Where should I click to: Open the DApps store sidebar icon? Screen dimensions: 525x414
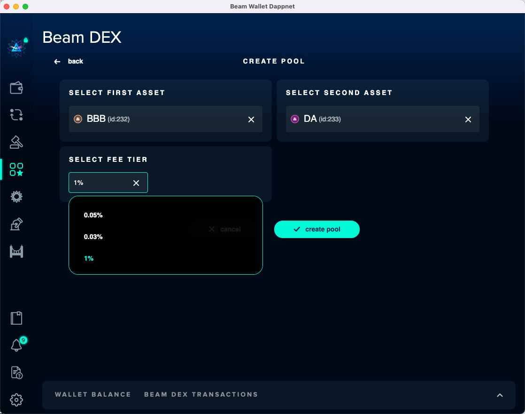(x=16, y=169)
